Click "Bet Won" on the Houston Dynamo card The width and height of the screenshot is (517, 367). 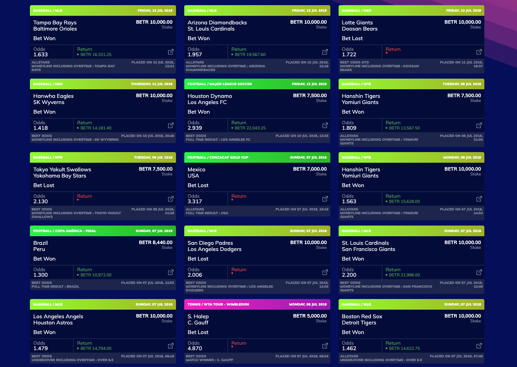[199, 112]
